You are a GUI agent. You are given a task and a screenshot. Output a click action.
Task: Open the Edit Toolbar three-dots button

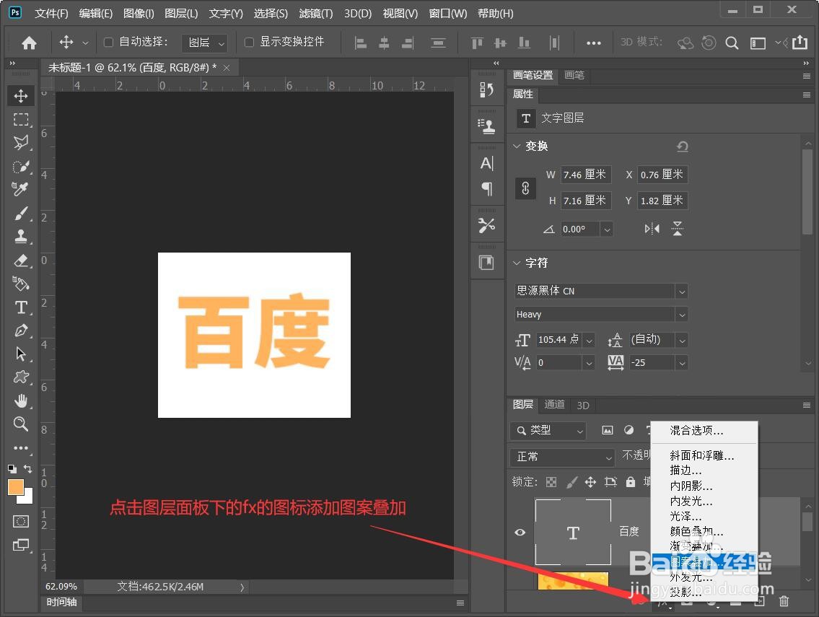click(x=21, y=447)
